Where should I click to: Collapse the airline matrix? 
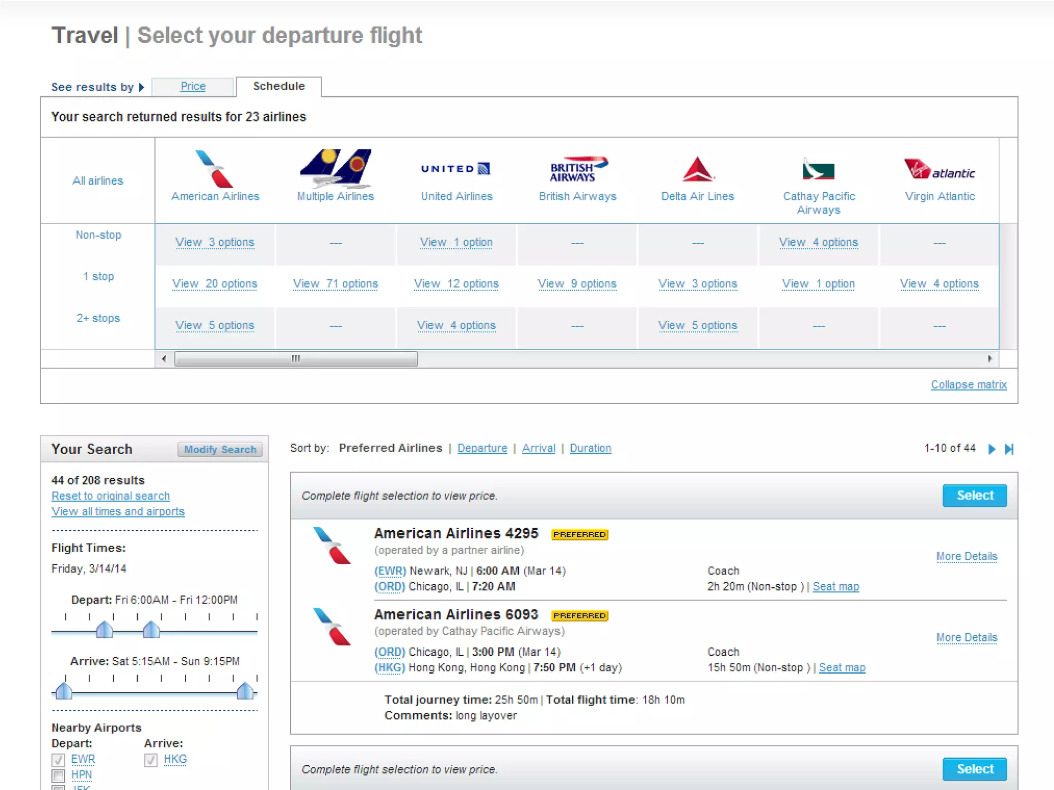[969, 385]
